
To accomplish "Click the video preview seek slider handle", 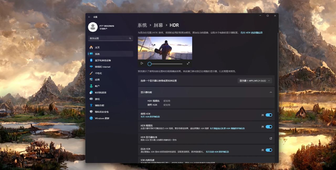I will pyautogui.click(x=149, y=64).
